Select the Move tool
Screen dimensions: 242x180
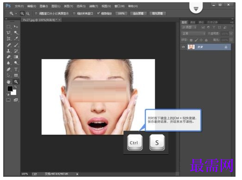point(16,27)
